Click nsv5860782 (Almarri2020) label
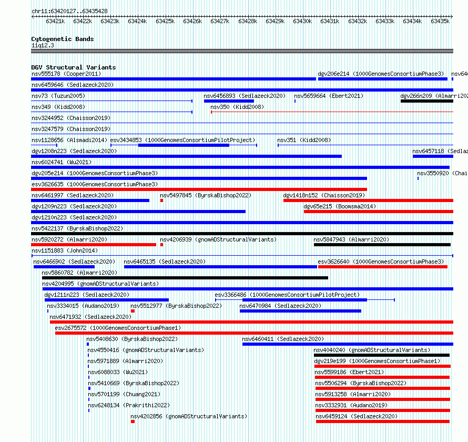This screenshot has width=468, height=442. pos(79,273)
